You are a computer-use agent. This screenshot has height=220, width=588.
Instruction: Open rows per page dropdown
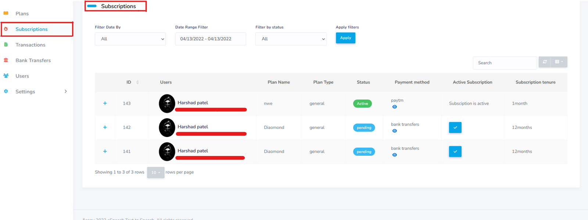tap(155, 172)
